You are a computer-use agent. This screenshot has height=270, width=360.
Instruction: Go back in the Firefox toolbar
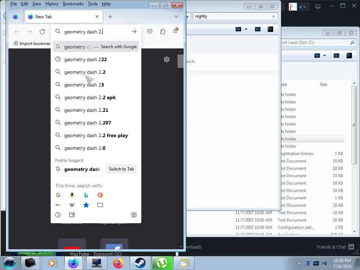pos(17,31)
